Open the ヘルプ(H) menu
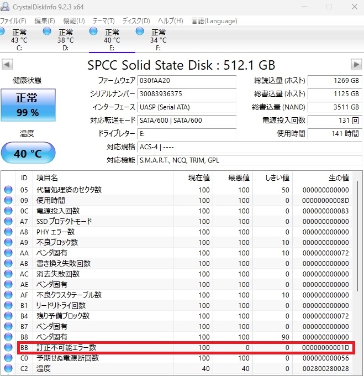Viewport: 364px width, 376px height. tap(171, 21)
